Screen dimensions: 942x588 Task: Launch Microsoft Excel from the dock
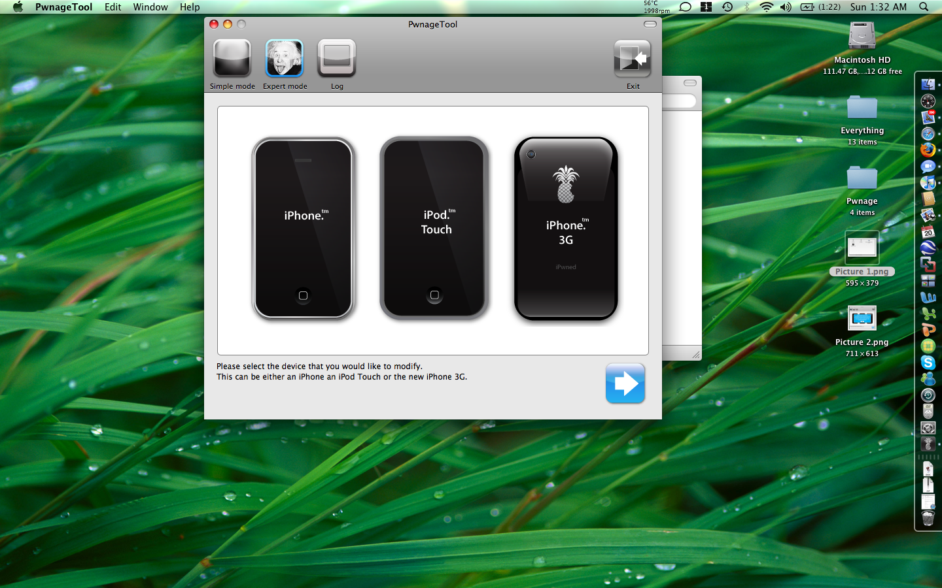point(928,313)
